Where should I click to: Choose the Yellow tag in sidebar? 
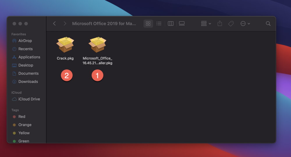click(24, 133)
